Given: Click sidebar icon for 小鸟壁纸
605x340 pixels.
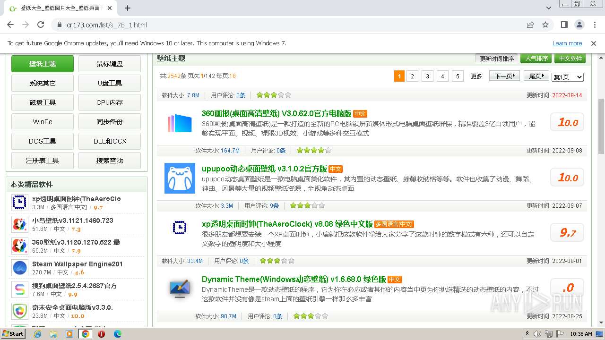Looking at the screenshot, I should tap(20, 224).
